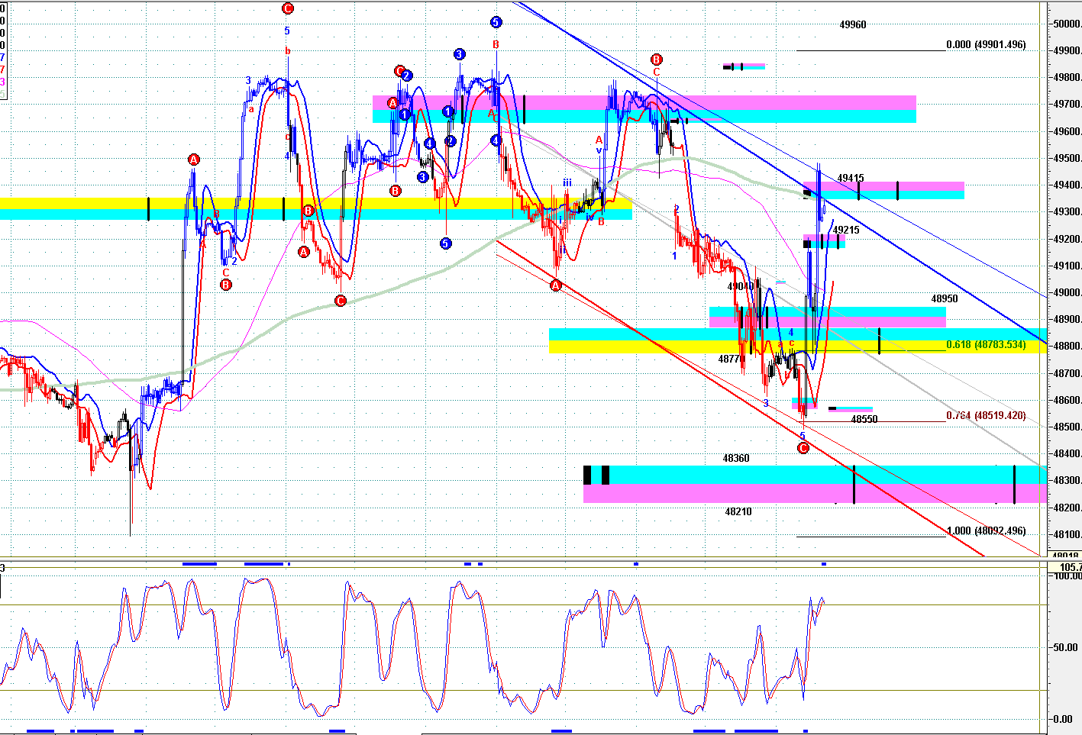Click the 1.000 (48092.496) Fibonacci level label
The width and height of the screenshot is (1082, 735).
pos(986,530)
